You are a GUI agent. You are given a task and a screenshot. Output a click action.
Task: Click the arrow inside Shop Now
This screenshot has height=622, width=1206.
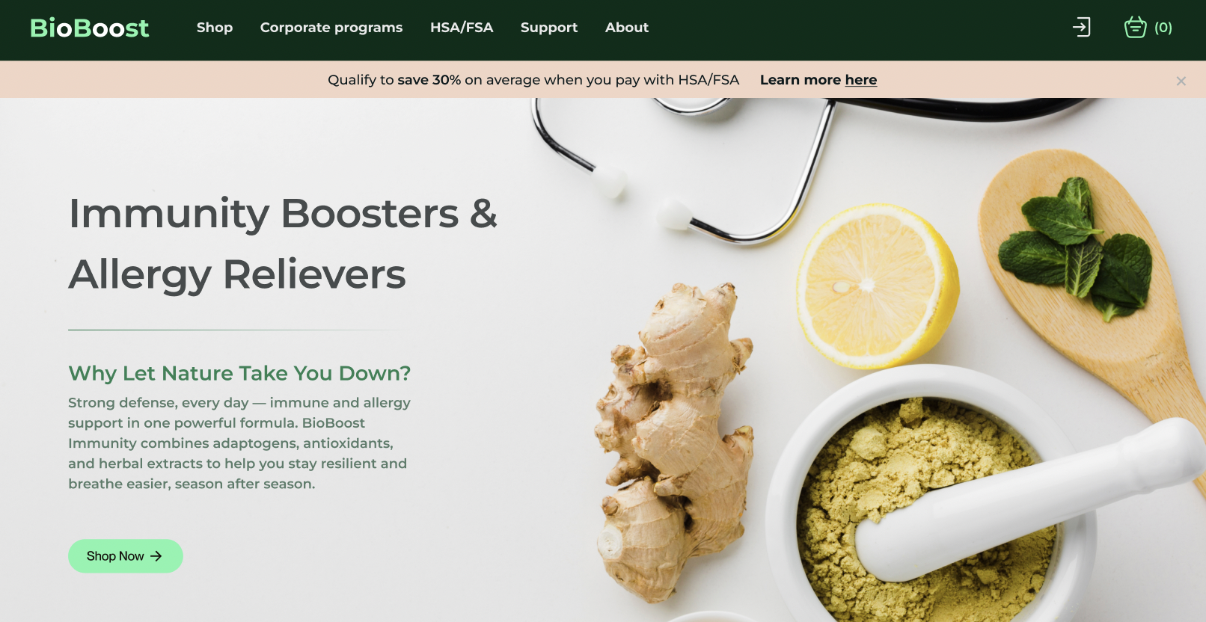(156, 556)
